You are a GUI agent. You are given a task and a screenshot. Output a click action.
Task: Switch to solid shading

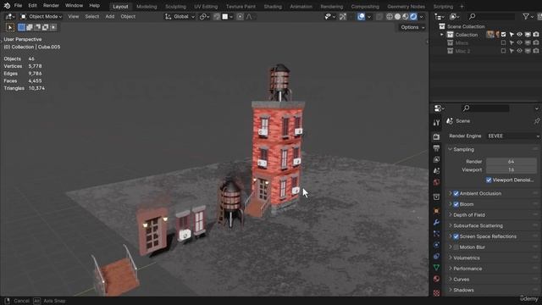coord(397,17)
